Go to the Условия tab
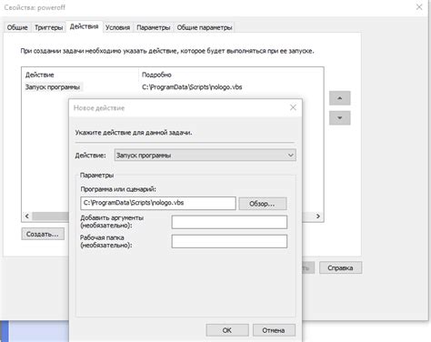This screenshot has height=342, width=431. click(117, 27)
